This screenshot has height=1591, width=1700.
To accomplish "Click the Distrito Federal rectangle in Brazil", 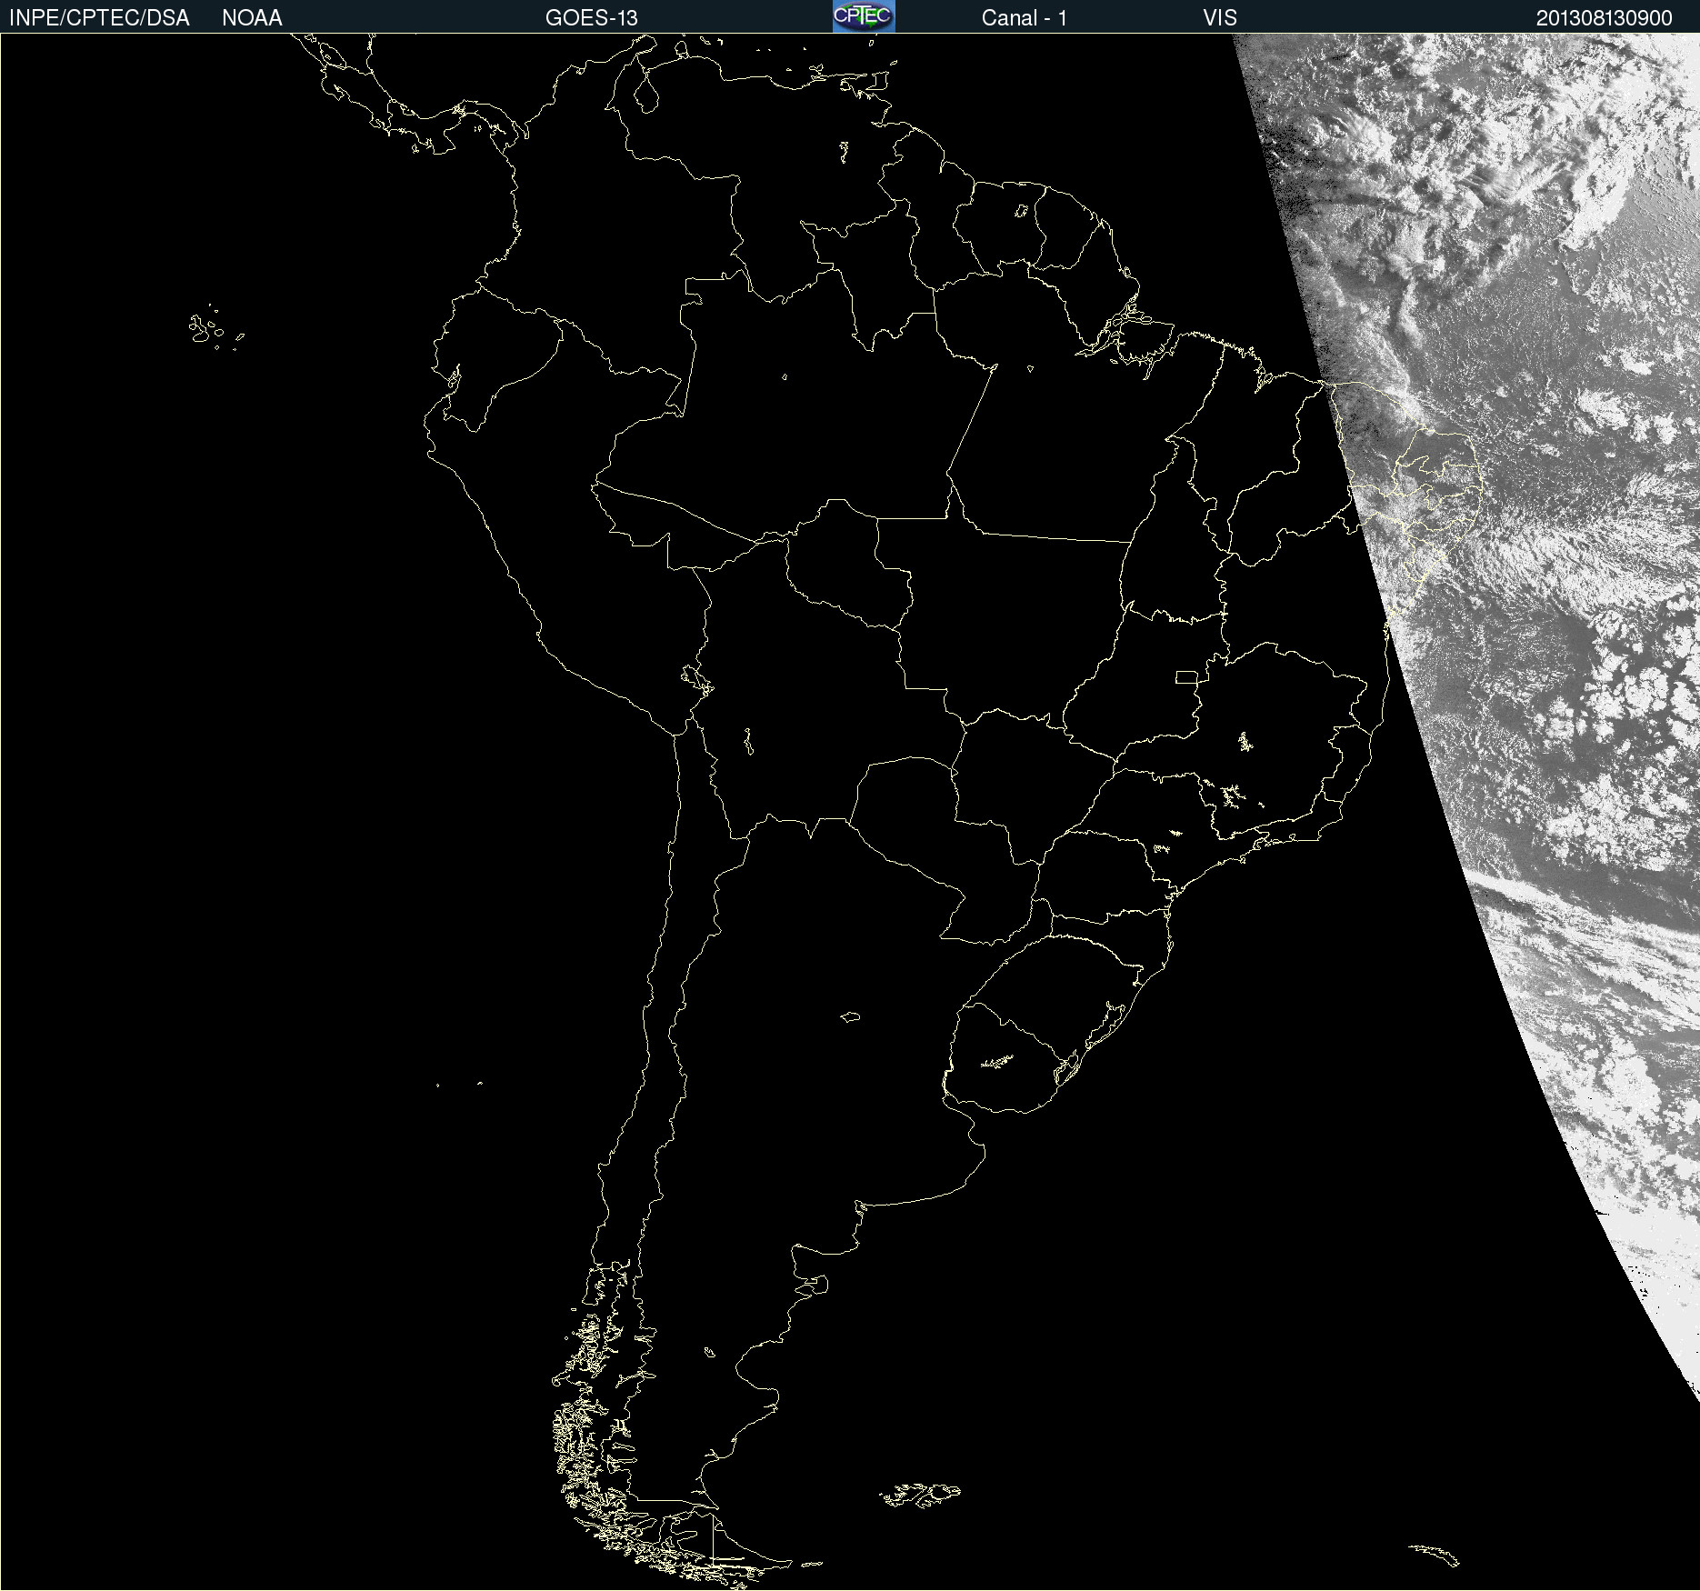I will pyautogui.click(x=1186, y=676).
